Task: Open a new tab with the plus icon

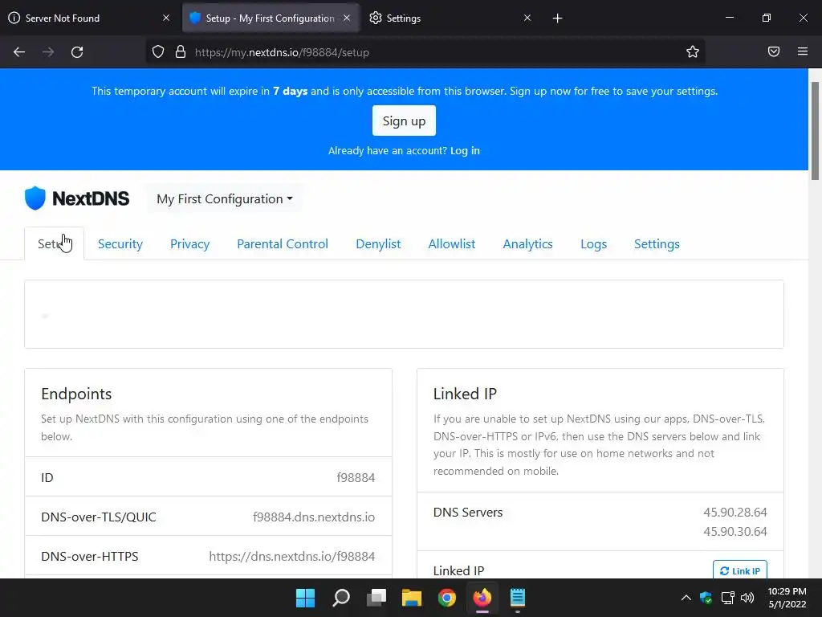Action: pos(557,18)
